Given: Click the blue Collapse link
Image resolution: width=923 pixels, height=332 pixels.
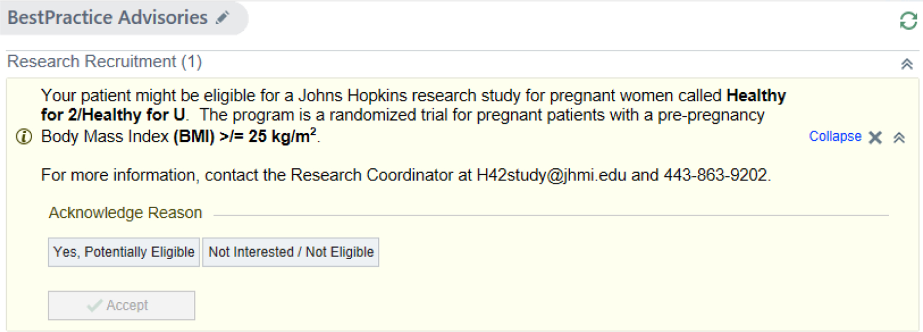Looking at the screenshot, I should [835, 136].
